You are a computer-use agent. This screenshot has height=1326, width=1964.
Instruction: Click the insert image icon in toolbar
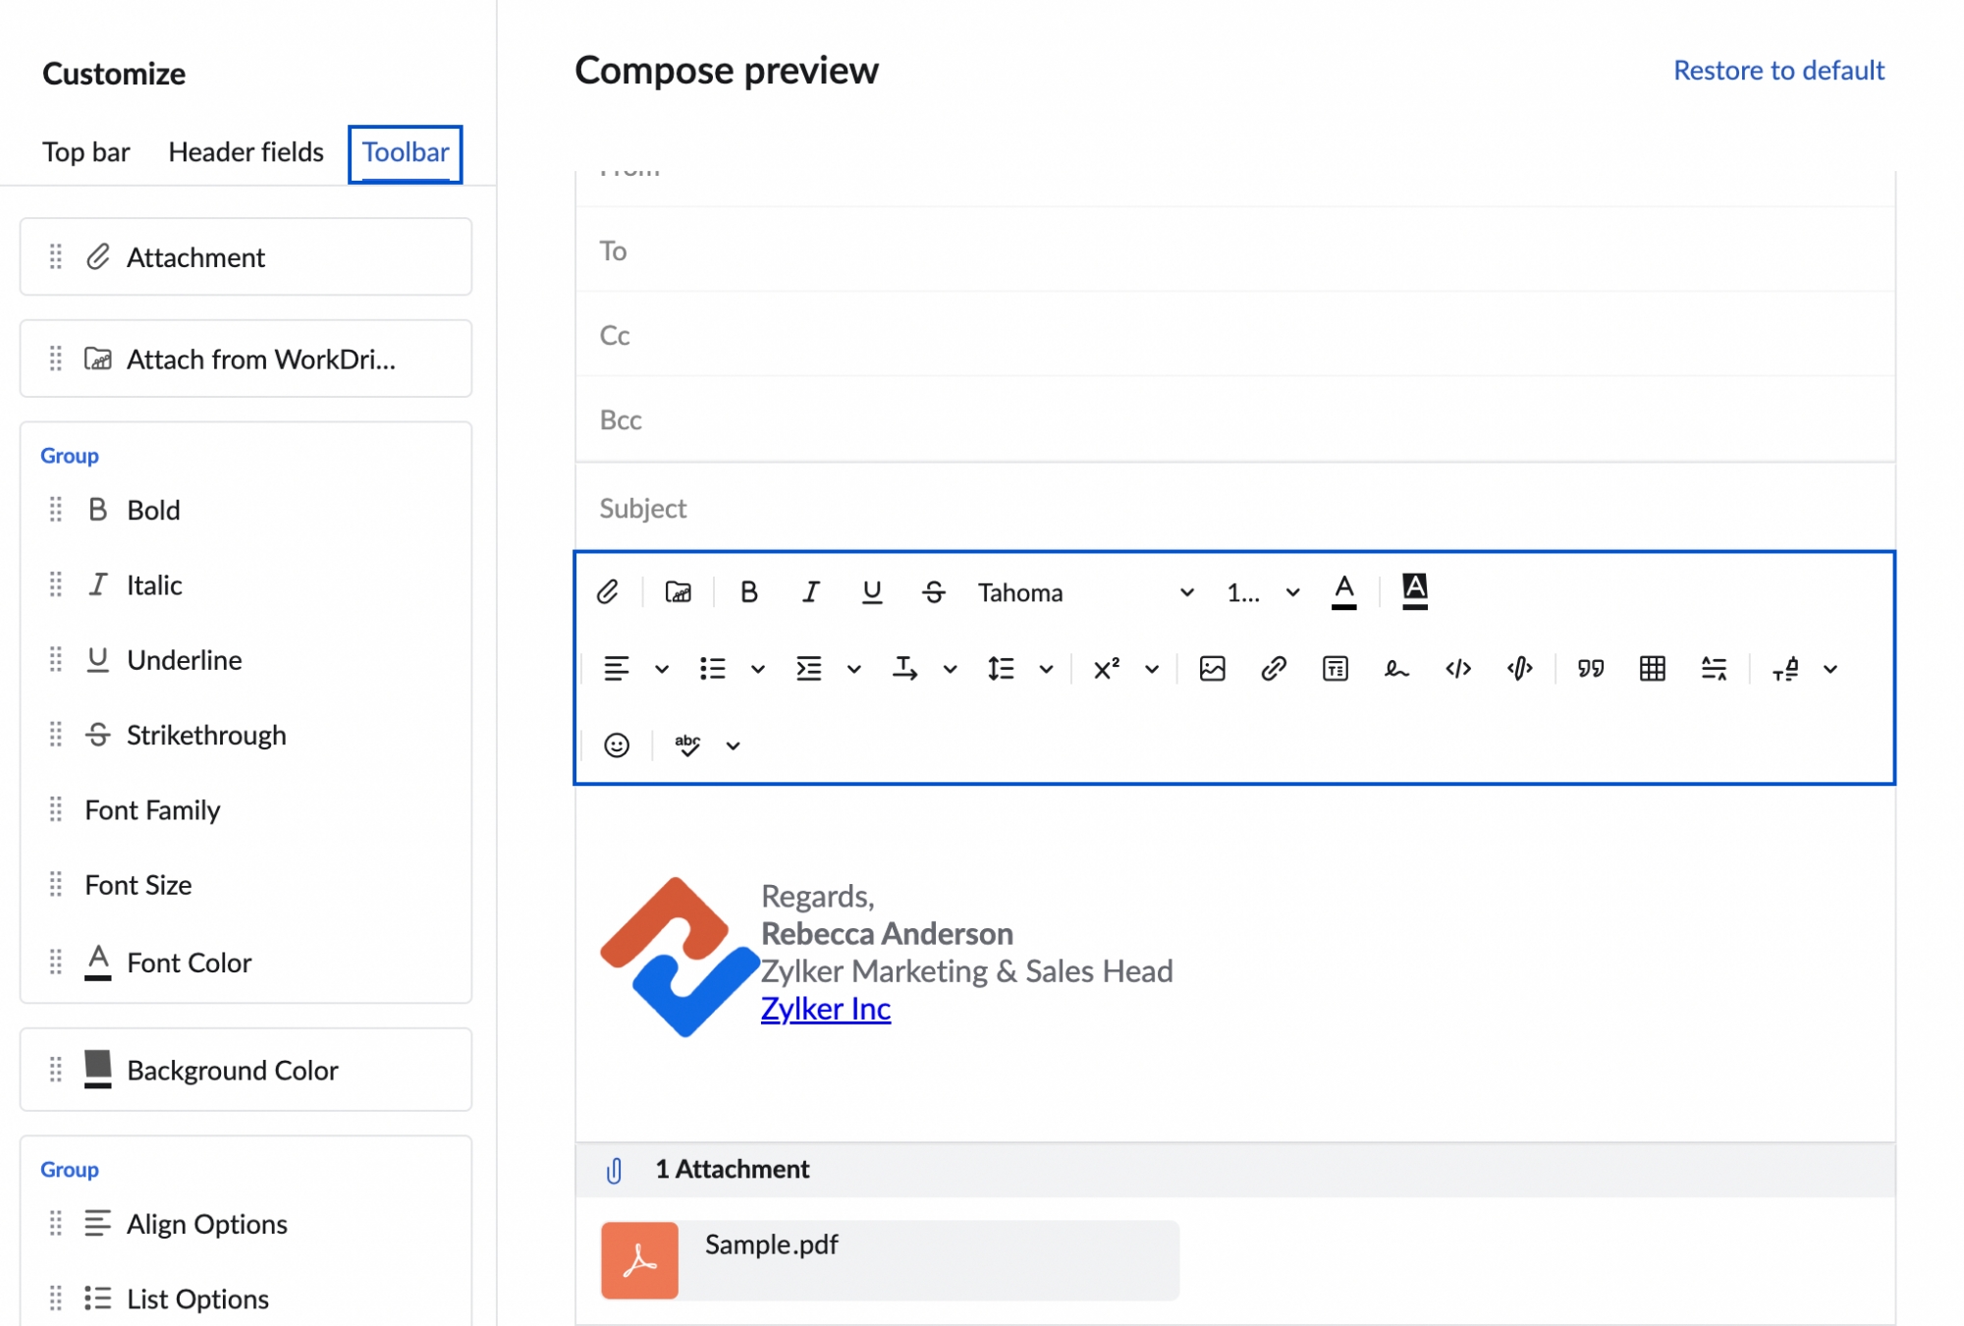pos(1211,668)
